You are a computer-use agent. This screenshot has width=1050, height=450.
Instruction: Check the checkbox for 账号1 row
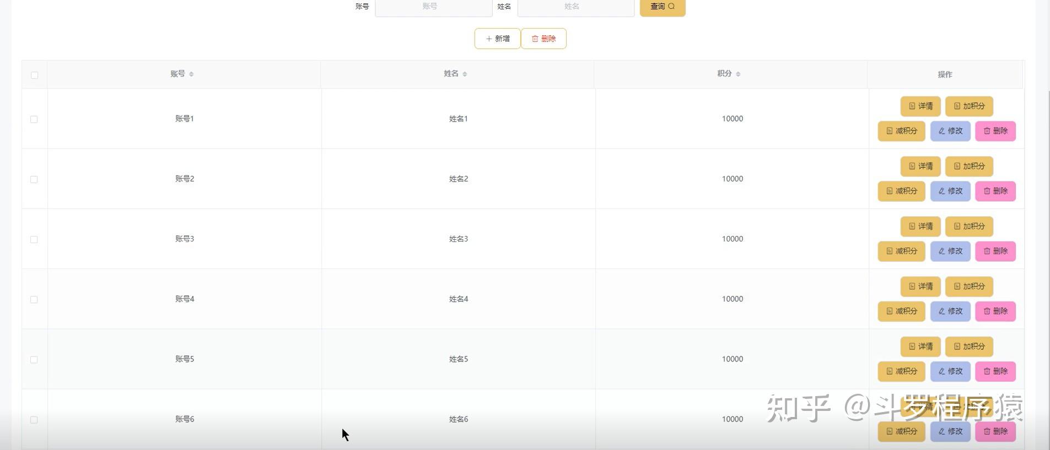[34, 119]
